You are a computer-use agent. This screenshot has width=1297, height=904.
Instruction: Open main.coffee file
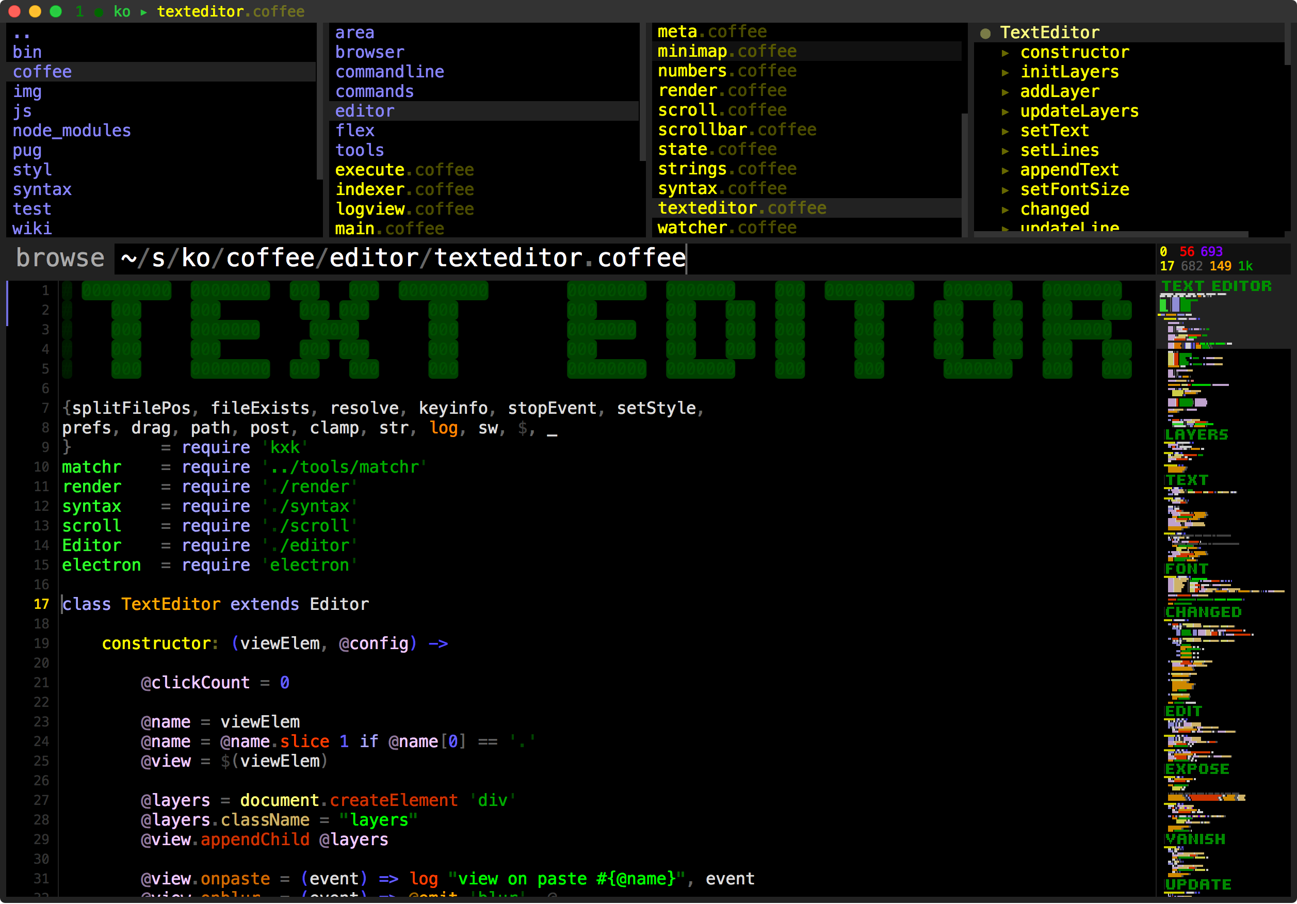[x=483, y=228]
